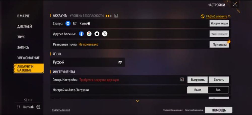
Task: Click the VK status icon
Action: 68,23
